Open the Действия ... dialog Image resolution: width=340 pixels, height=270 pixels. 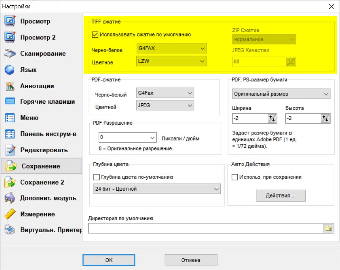coord(281,196)
